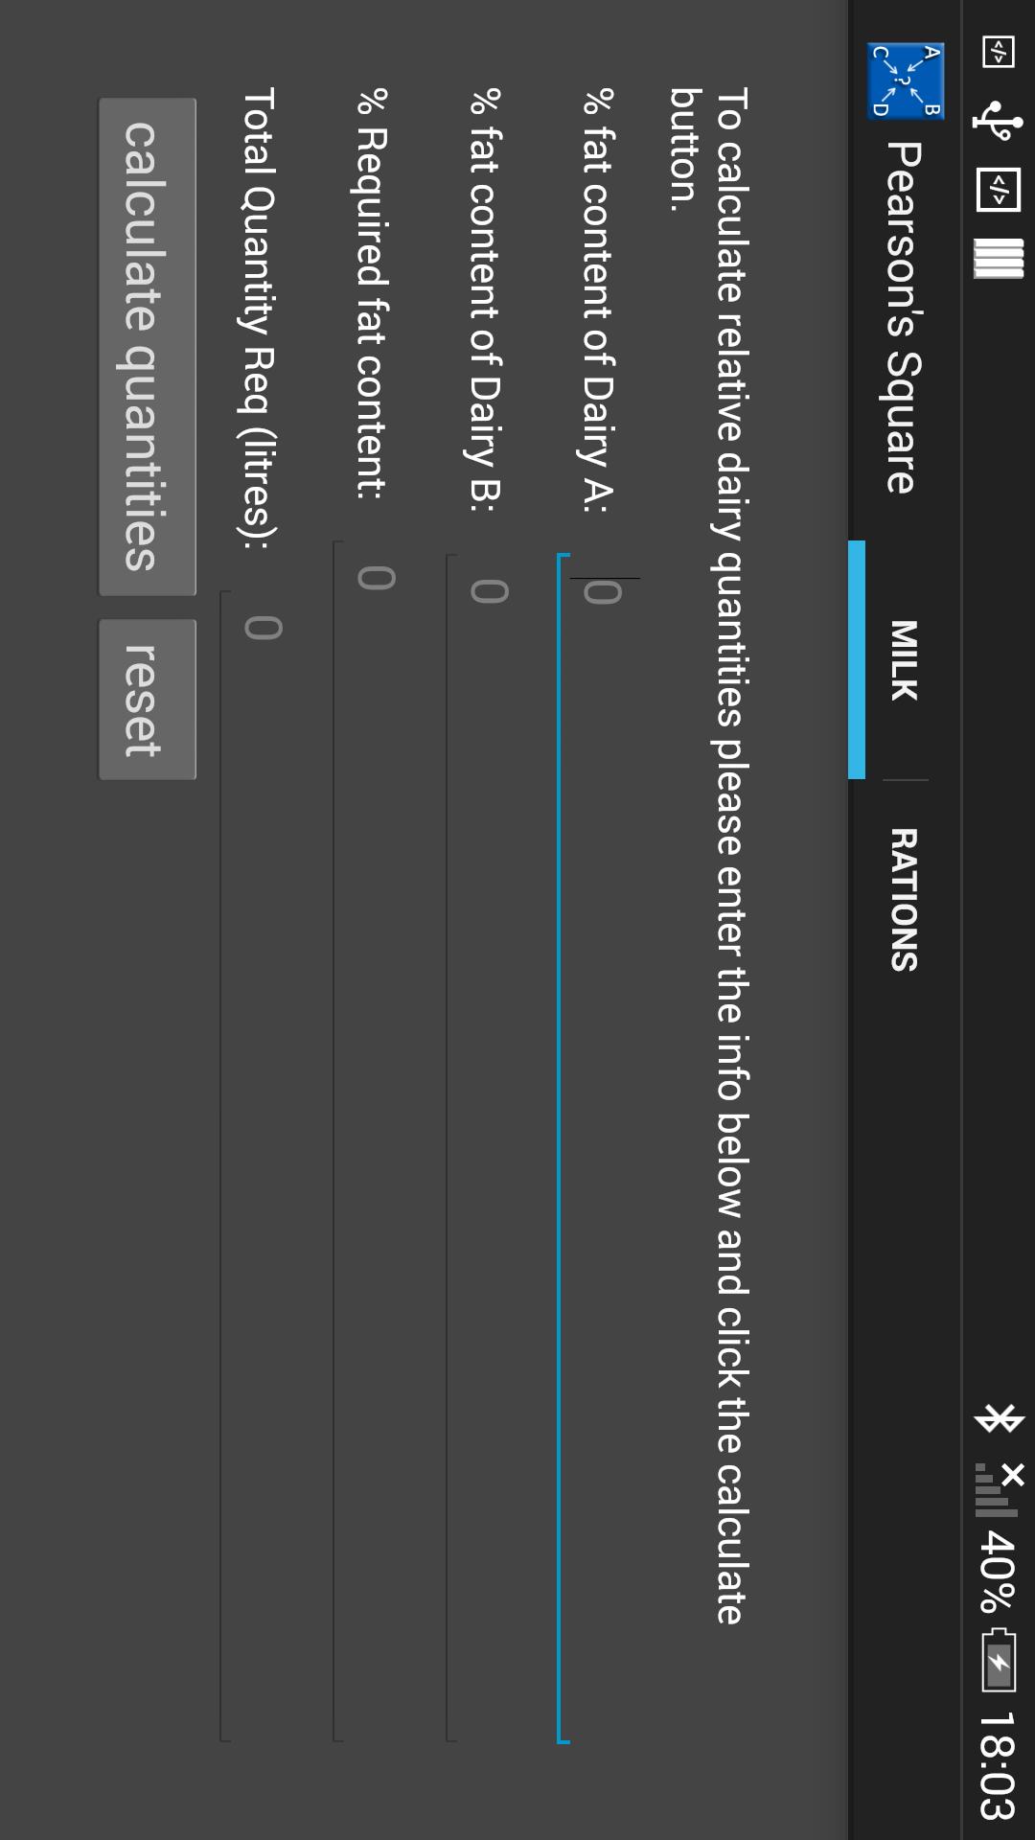Tap the charging battery icon

(x=999, y=1660)
